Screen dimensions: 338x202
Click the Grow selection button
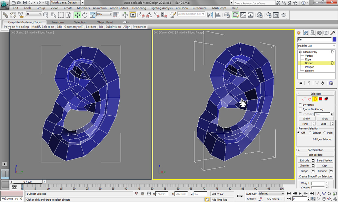pos(325,118)
